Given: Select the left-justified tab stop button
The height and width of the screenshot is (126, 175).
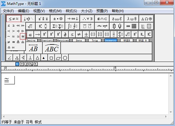Looking at the screenshot, I should coord(17,64).
